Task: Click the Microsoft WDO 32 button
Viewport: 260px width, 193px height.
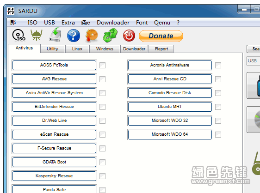Action: (x=170, y=121)
